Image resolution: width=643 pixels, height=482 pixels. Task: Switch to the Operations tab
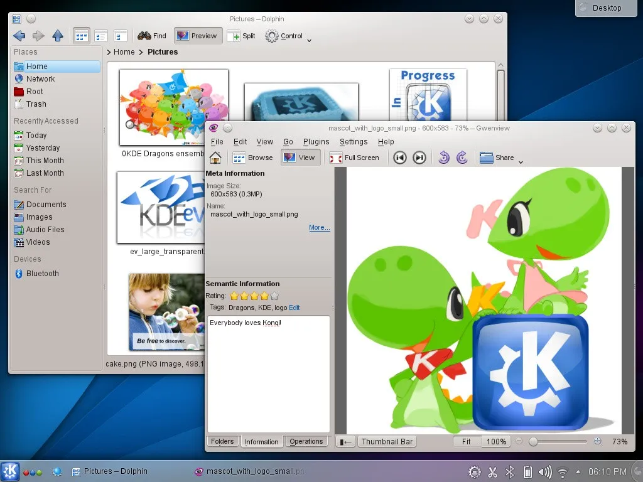tap(306, 441)
